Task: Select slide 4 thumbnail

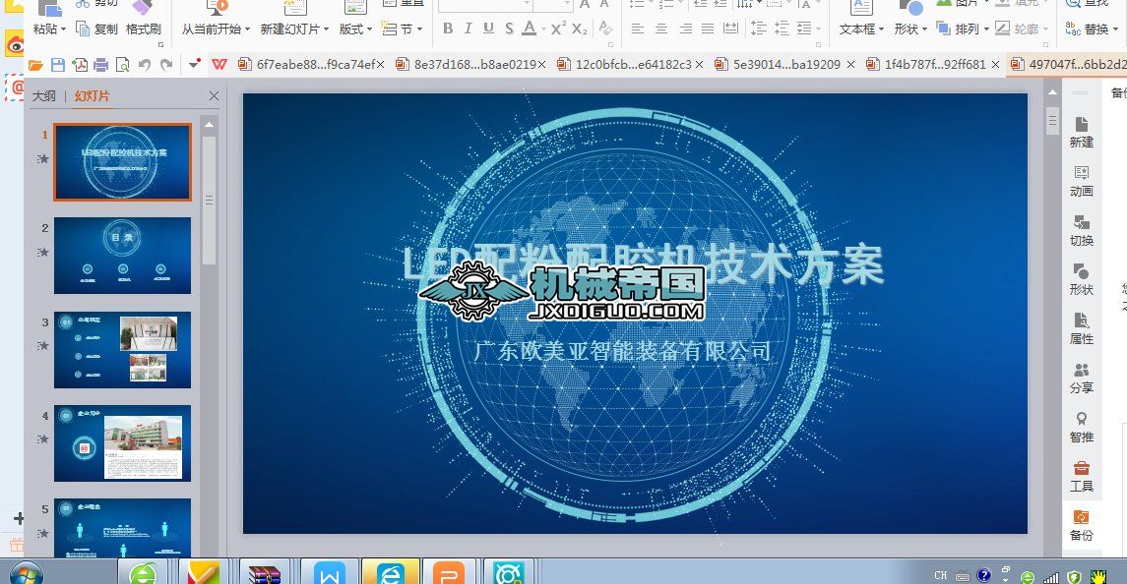Action: click(122, 443)
